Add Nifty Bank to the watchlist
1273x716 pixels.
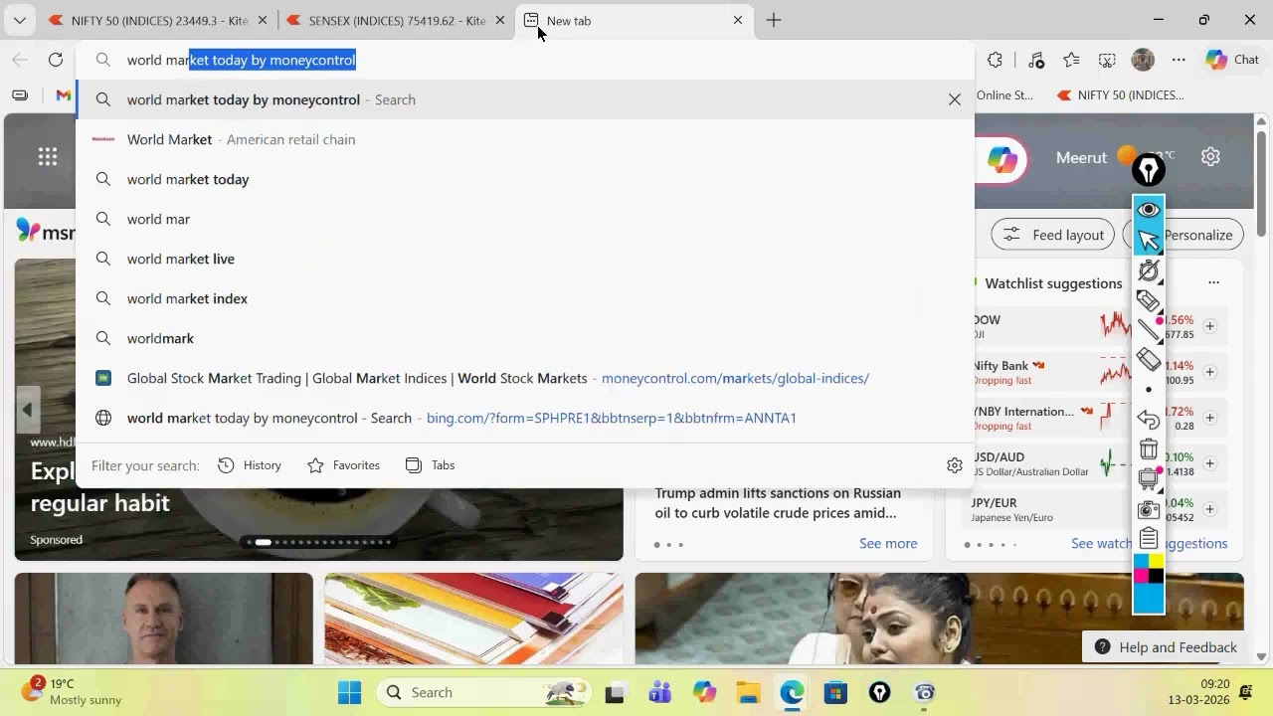coord(1210,372)
